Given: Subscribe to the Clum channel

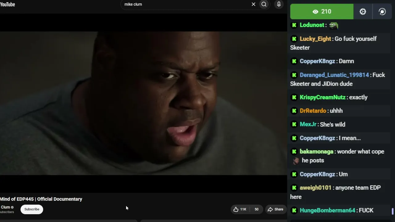Looking at the screenshot, I should pos(32,209).
